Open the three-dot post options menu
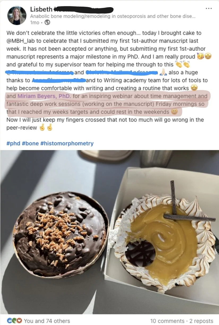219x325 pixels. 209,8
